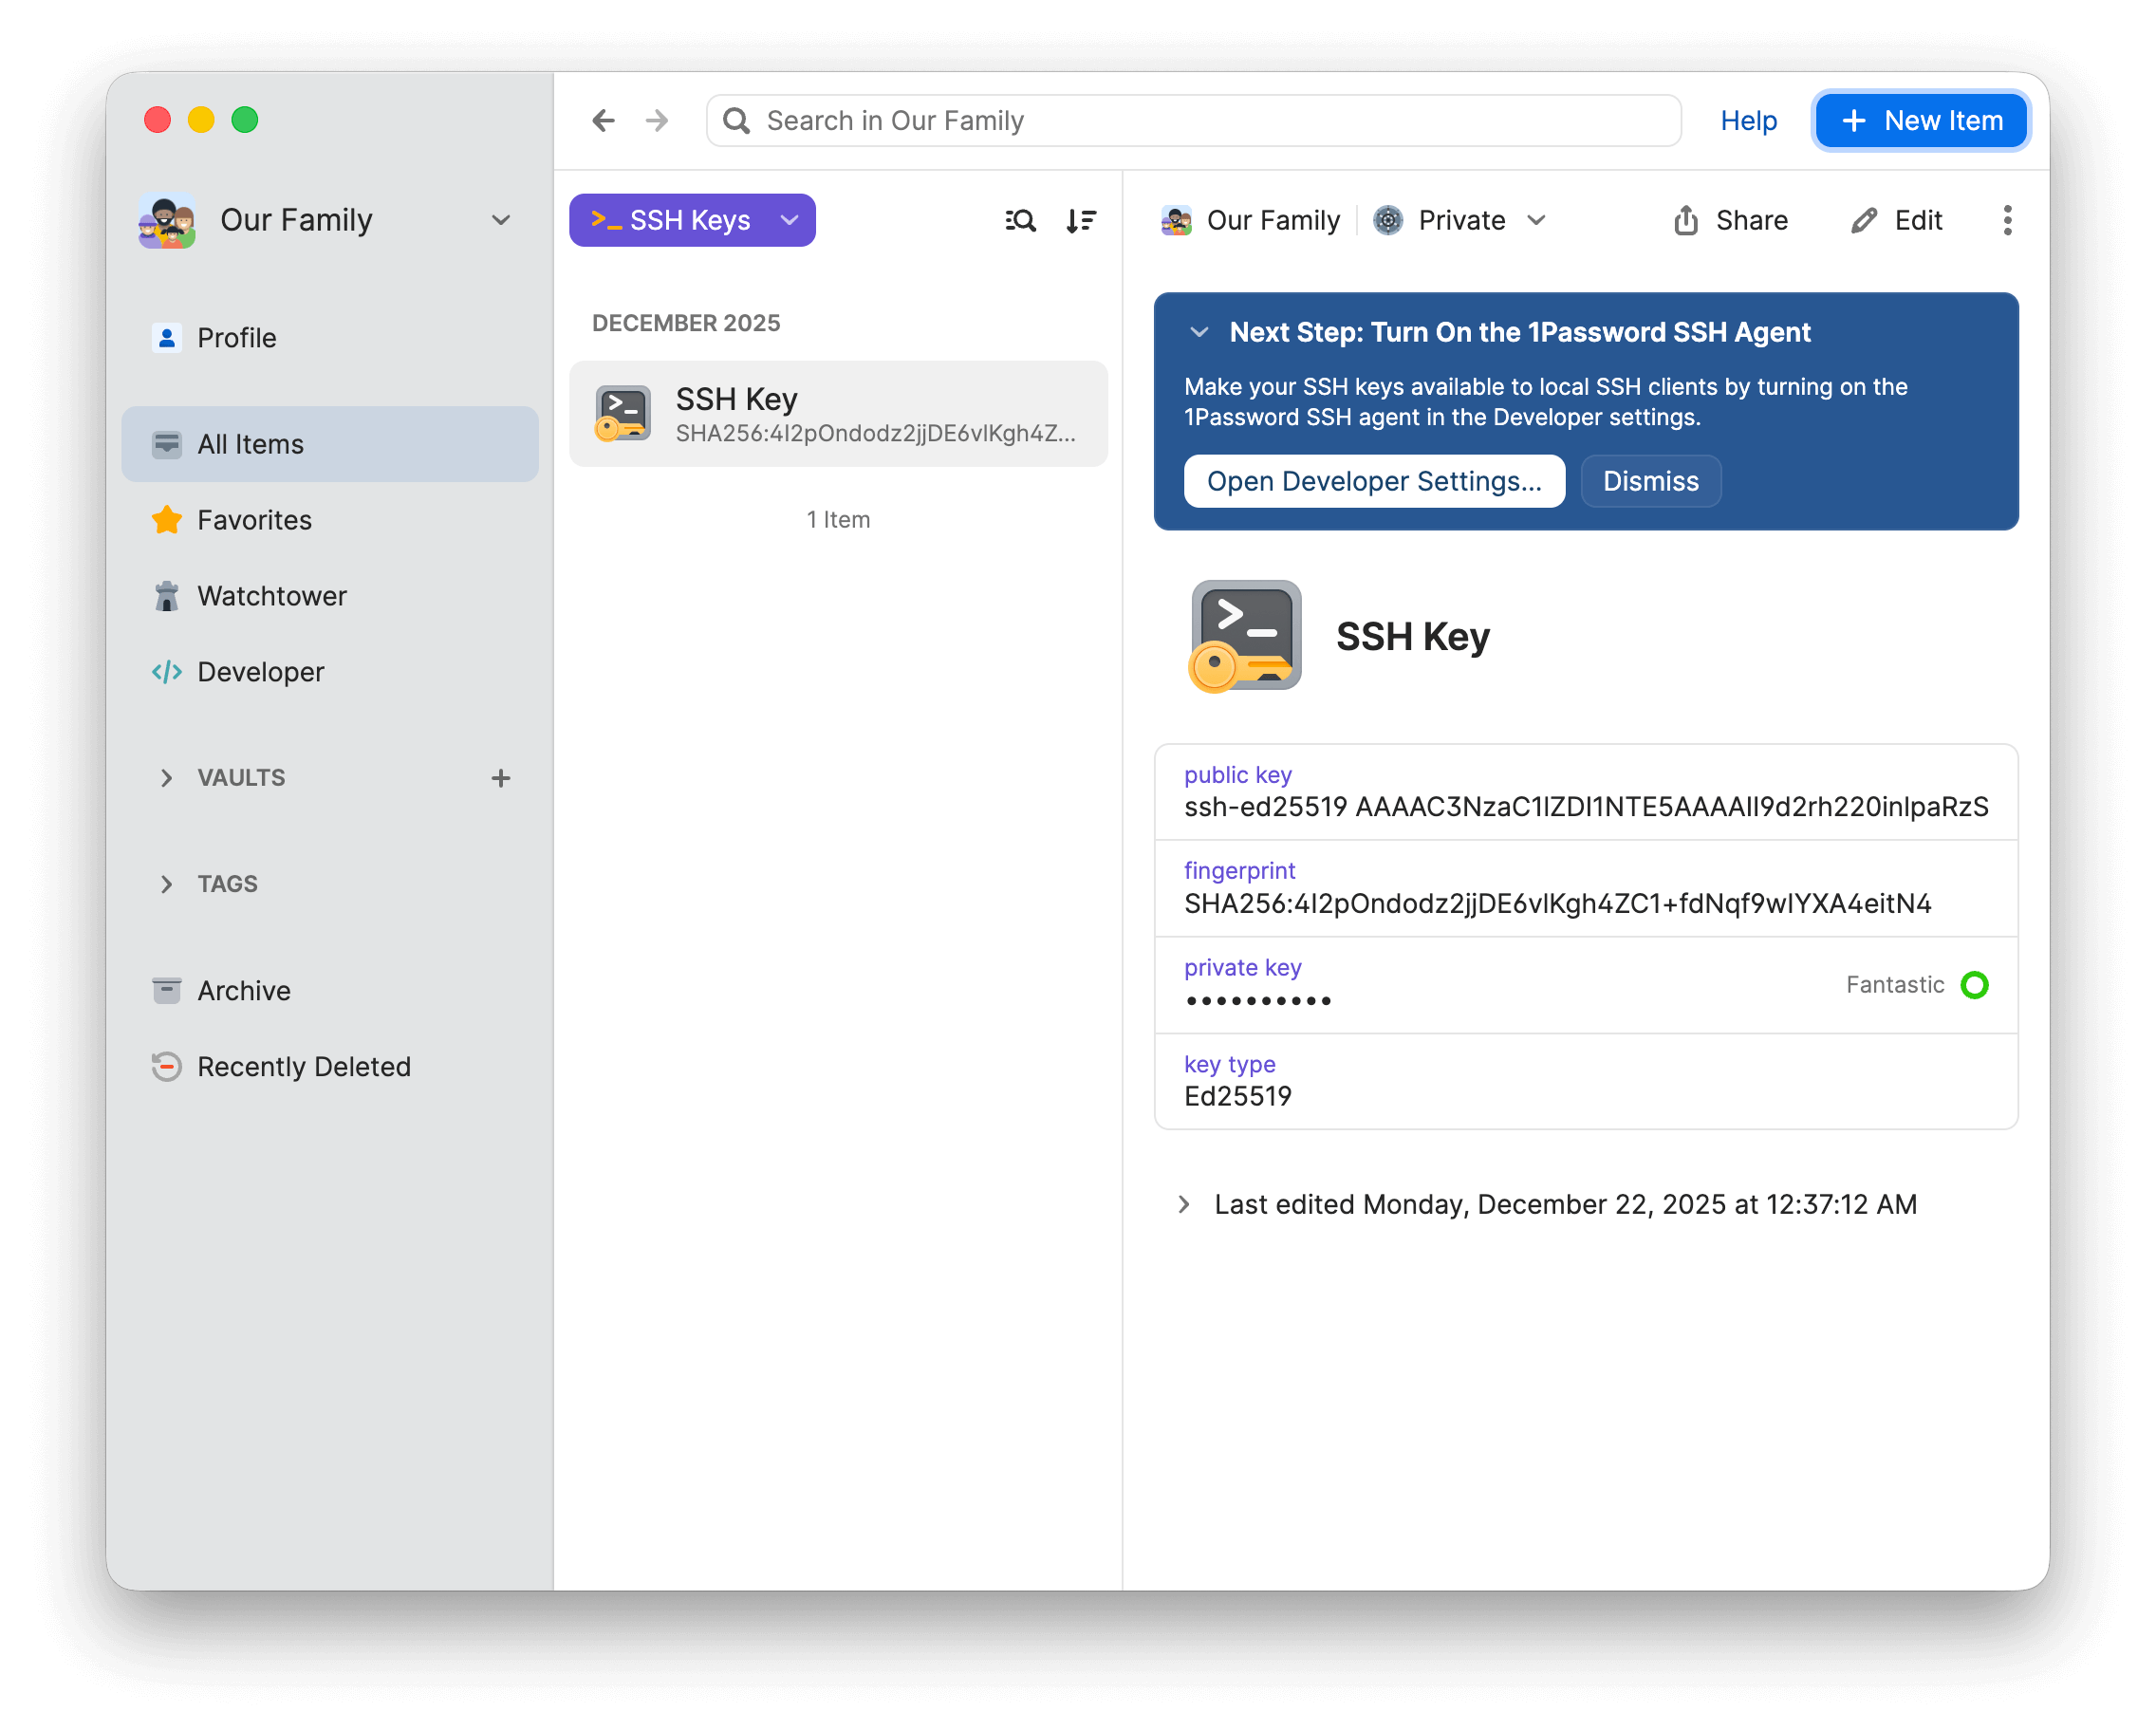Click the sort items icon

(1081, 220)
